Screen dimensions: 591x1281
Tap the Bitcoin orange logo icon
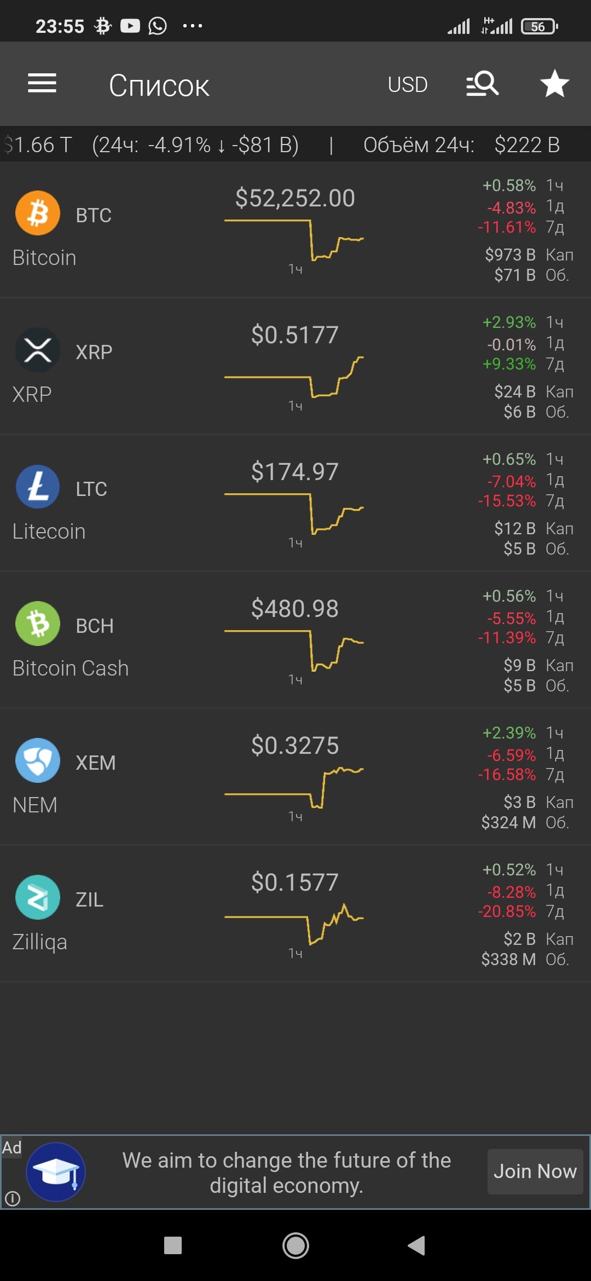pos(38,213)
